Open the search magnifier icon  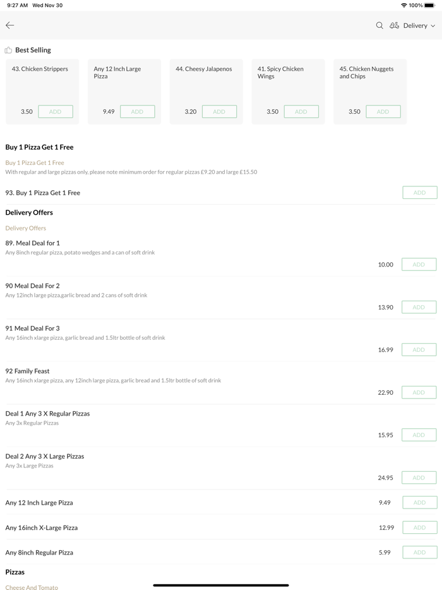coord(379,25)
